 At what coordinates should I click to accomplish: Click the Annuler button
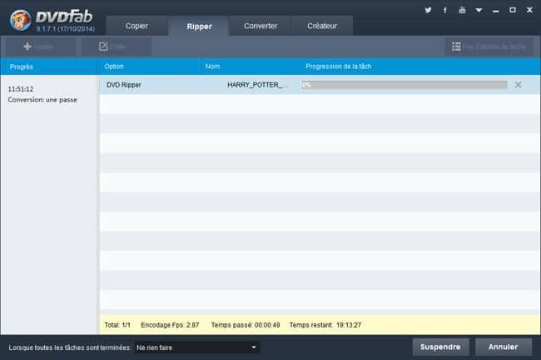point(503,347)
